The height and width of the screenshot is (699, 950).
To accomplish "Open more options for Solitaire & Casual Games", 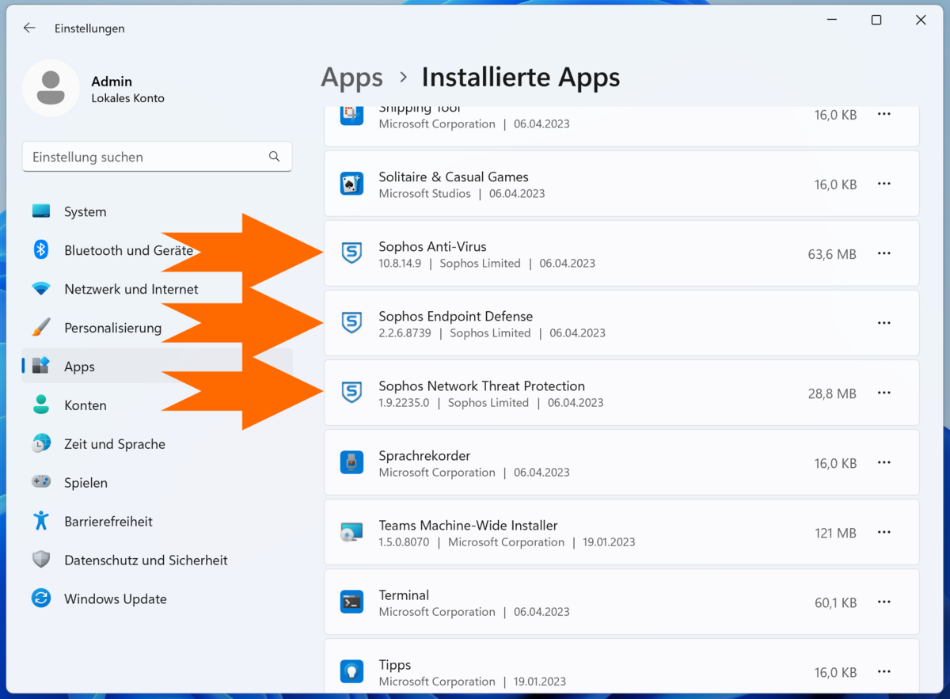I will point(884,184).
